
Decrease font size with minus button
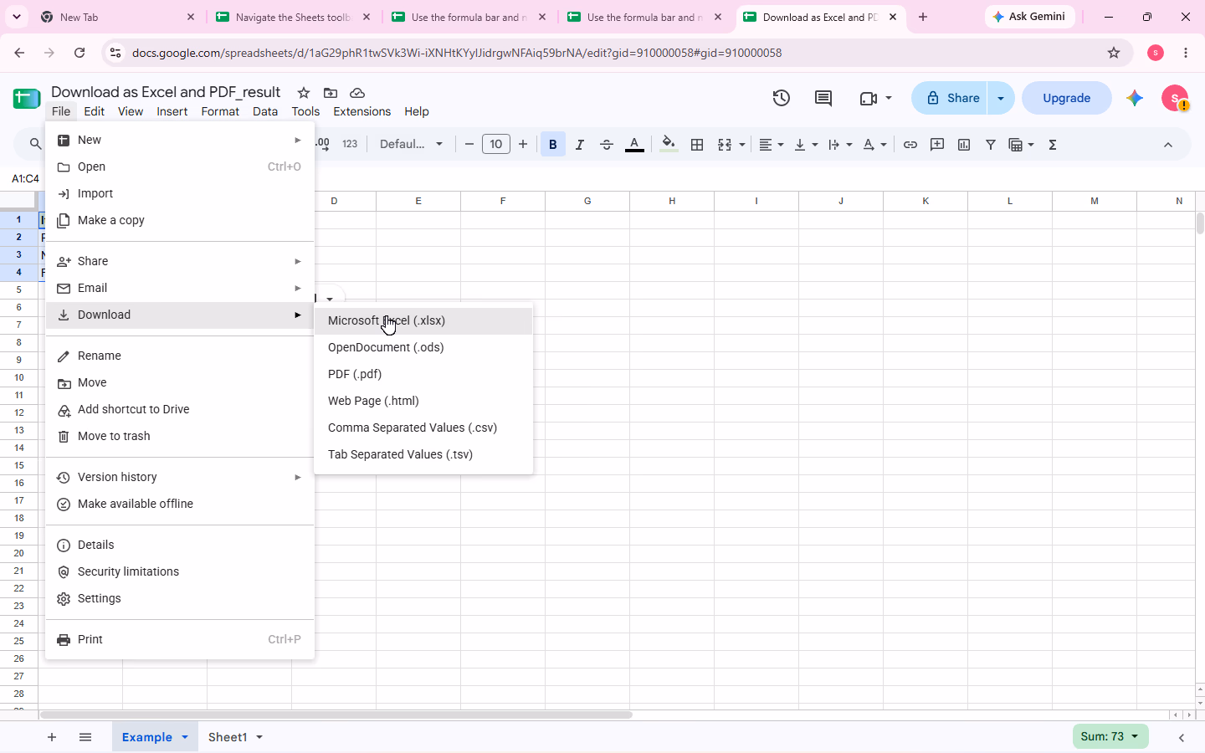(x=469, y=145)
